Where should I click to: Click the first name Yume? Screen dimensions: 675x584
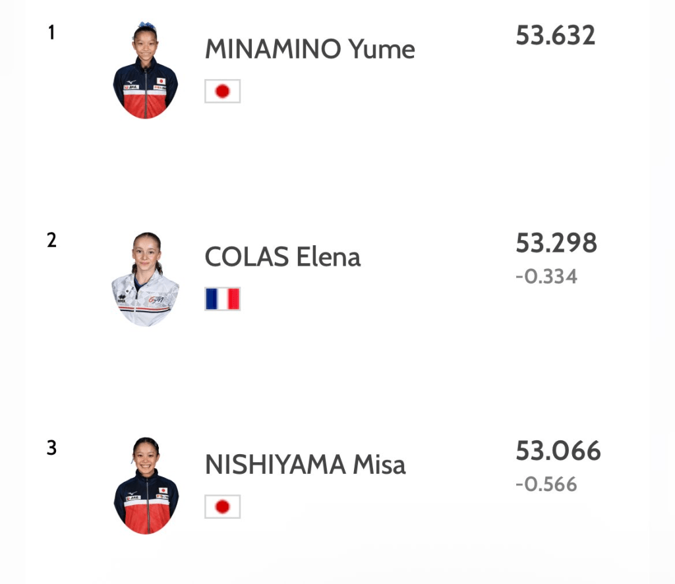coord(382,49)
